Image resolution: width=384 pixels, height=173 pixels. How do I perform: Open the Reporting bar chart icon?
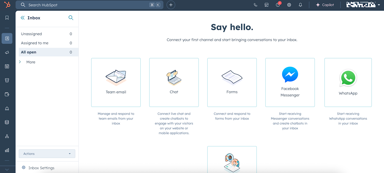(7, 150)
